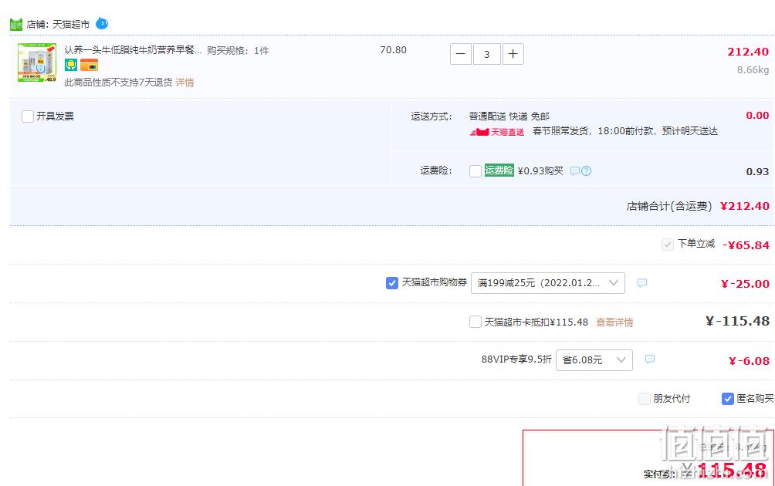Increase quantity with the plus button

(x=513, y=54)
